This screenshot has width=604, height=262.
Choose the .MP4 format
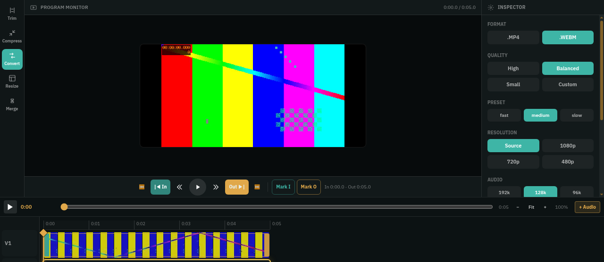pyautogui.click(x=513, y=37)
